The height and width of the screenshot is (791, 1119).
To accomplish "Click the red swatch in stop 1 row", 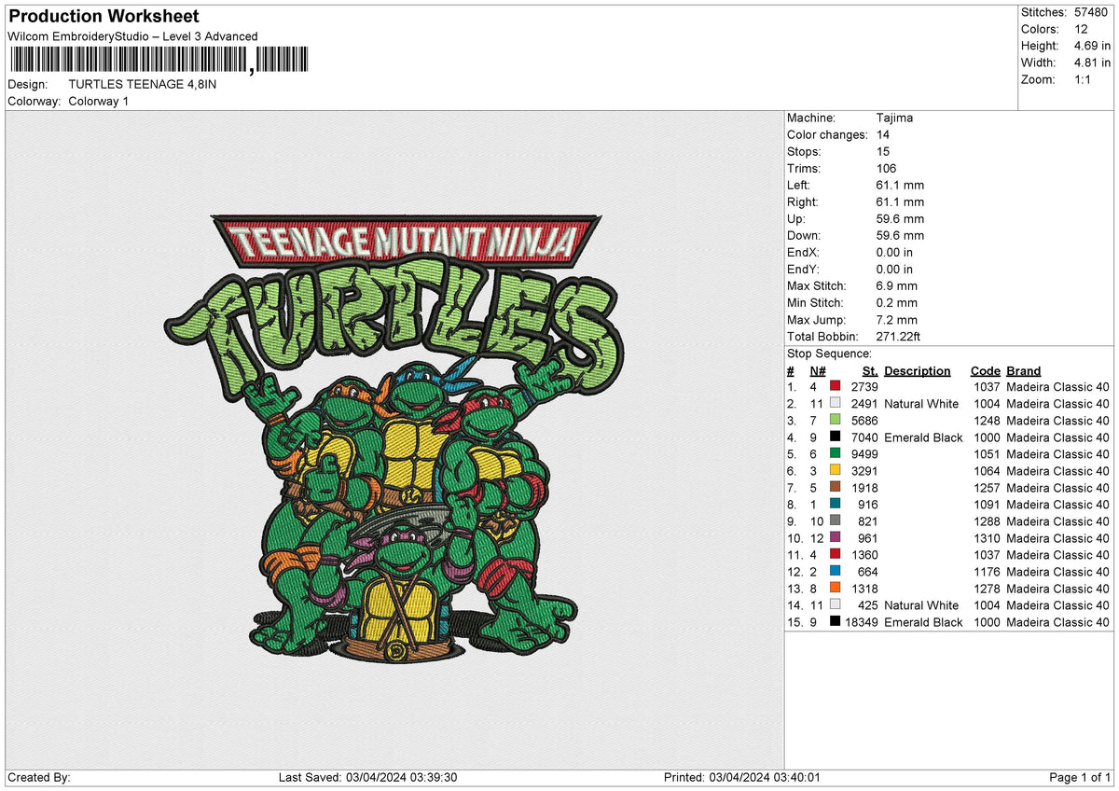I will coord(836,386).
